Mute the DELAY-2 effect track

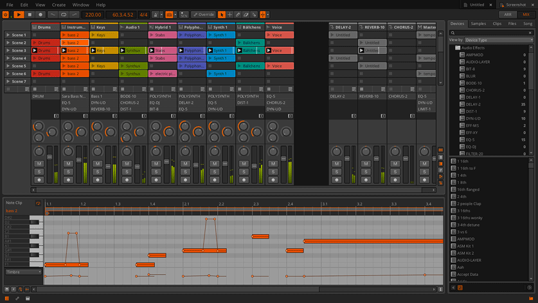click(x=337, y=164)
